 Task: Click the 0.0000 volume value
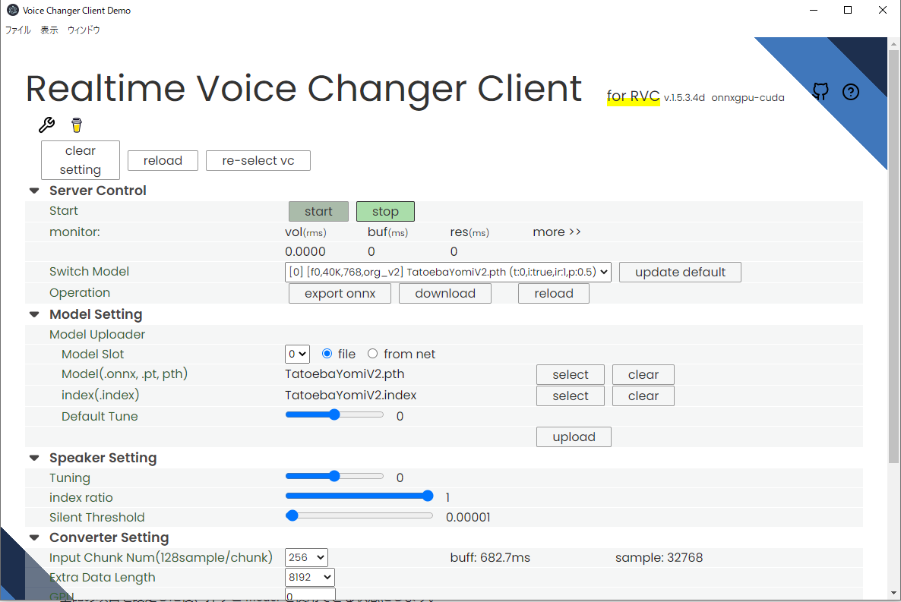[x=305, y=251]
